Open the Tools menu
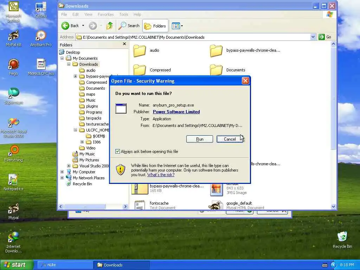 point(123,14)
